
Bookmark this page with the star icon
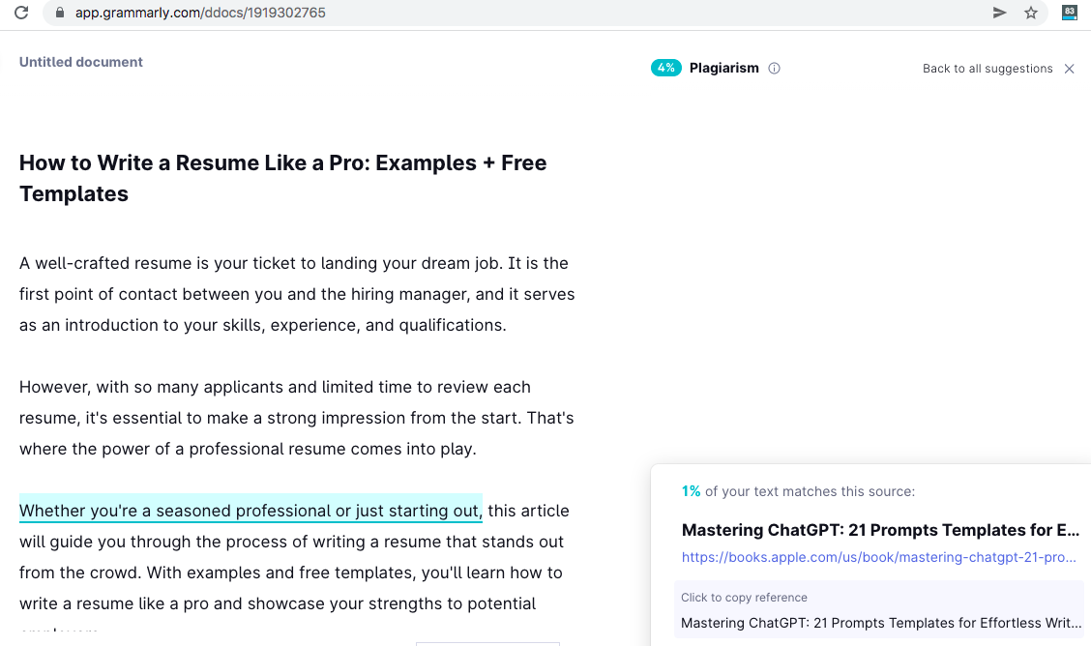(x=1031, y=13)
